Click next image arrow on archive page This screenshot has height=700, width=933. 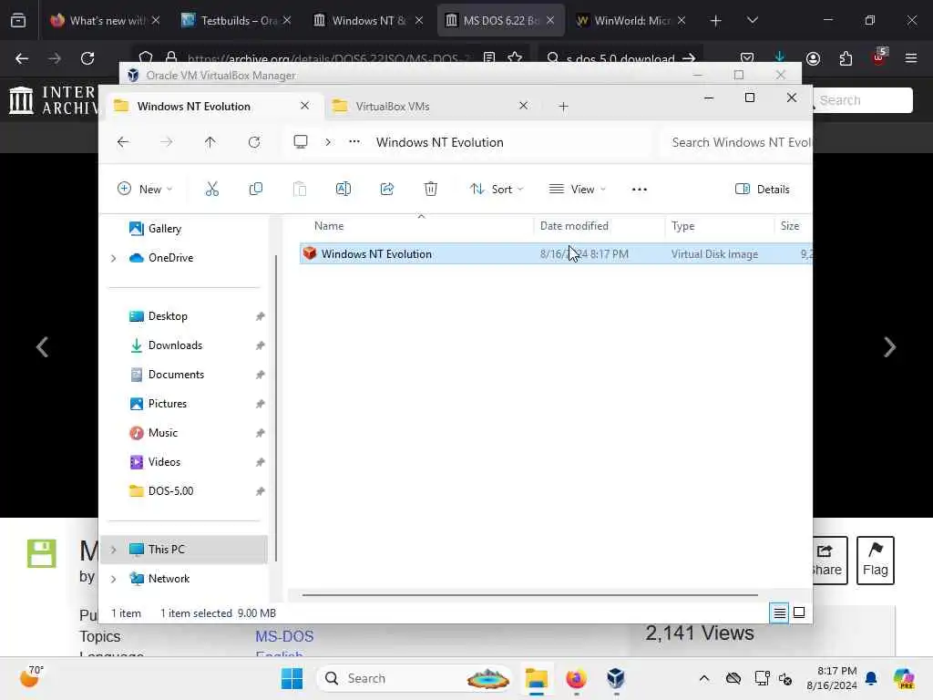point(889,347)
